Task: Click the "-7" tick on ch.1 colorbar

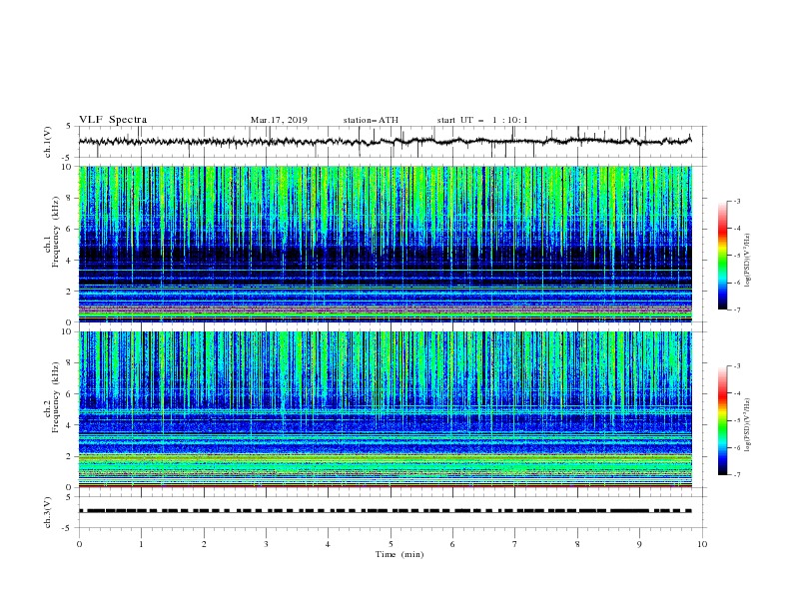Action: click(x=737, y=309)
